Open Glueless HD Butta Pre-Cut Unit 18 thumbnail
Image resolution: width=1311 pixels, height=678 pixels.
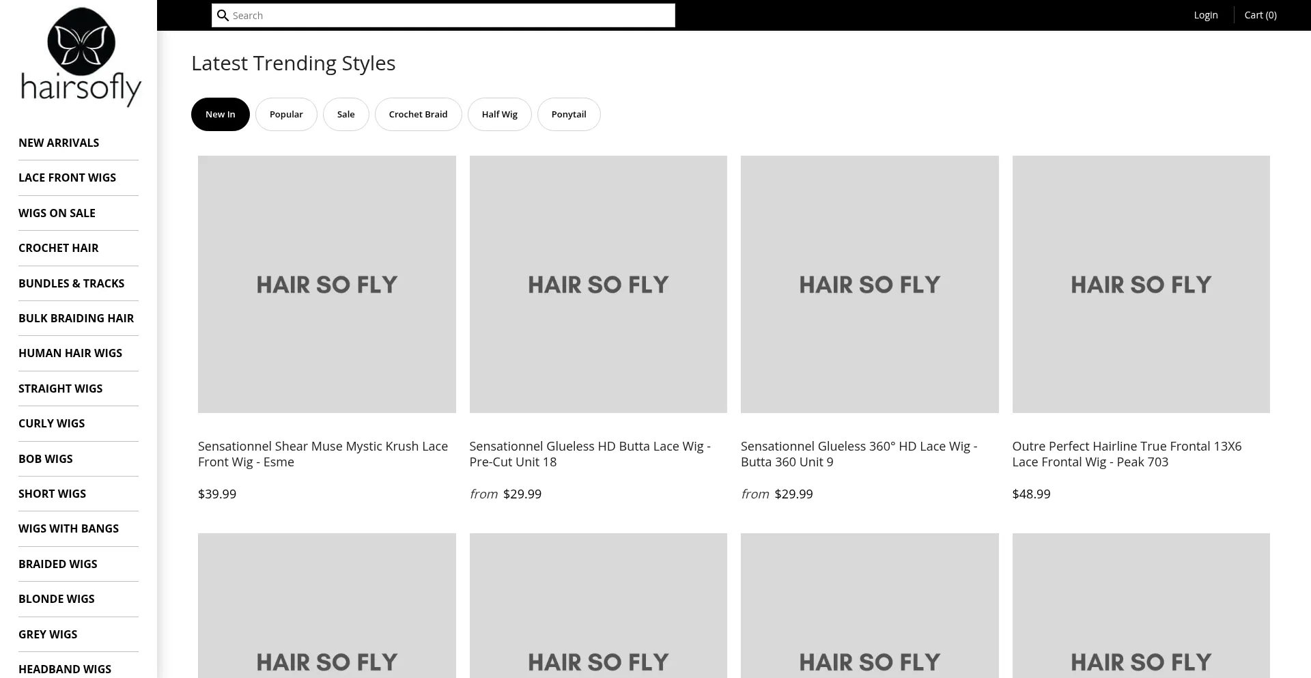tap(598, 284)
